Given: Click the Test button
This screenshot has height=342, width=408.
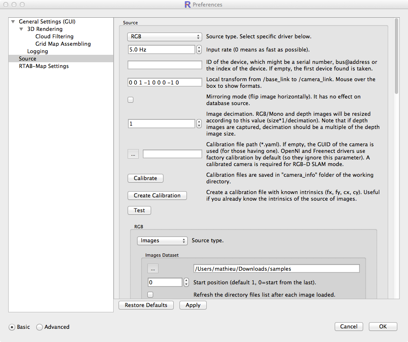Looking at the screenshot, I should 139,210.
